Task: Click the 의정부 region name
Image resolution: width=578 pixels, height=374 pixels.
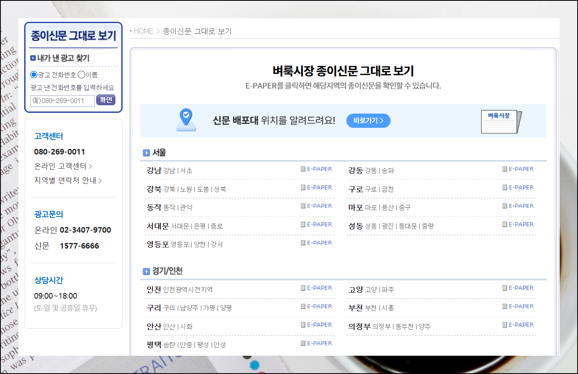Action: point(360,326)
